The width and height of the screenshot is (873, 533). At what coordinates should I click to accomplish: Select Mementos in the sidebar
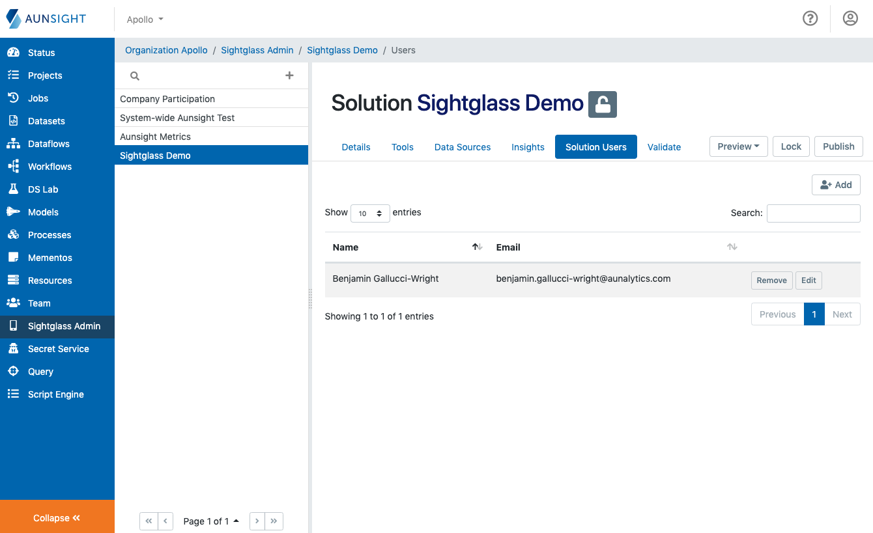click(x=50, y=257)
